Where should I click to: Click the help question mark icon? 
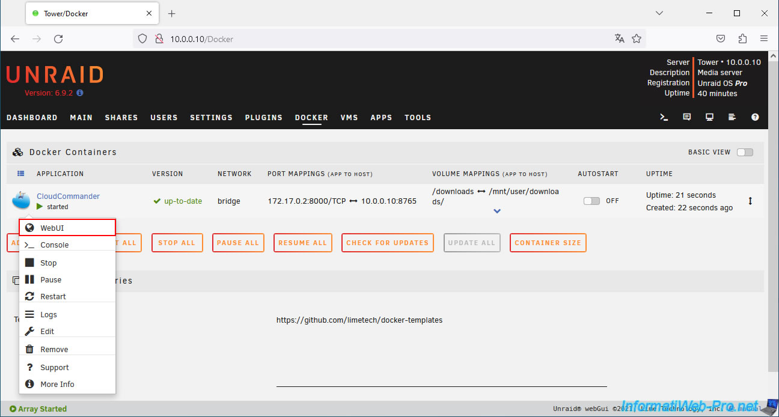click(x=755, y=117)
